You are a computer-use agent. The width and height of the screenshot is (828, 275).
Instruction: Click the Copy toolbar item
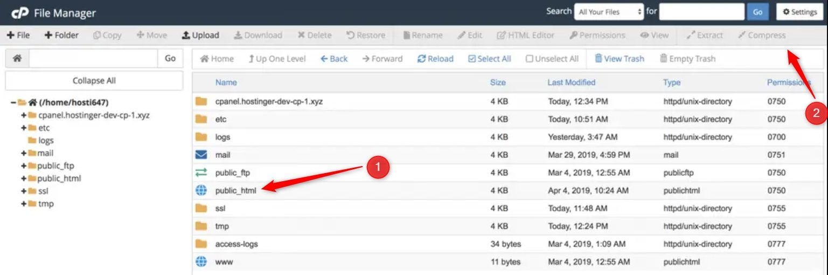click(x=107, y=35)
